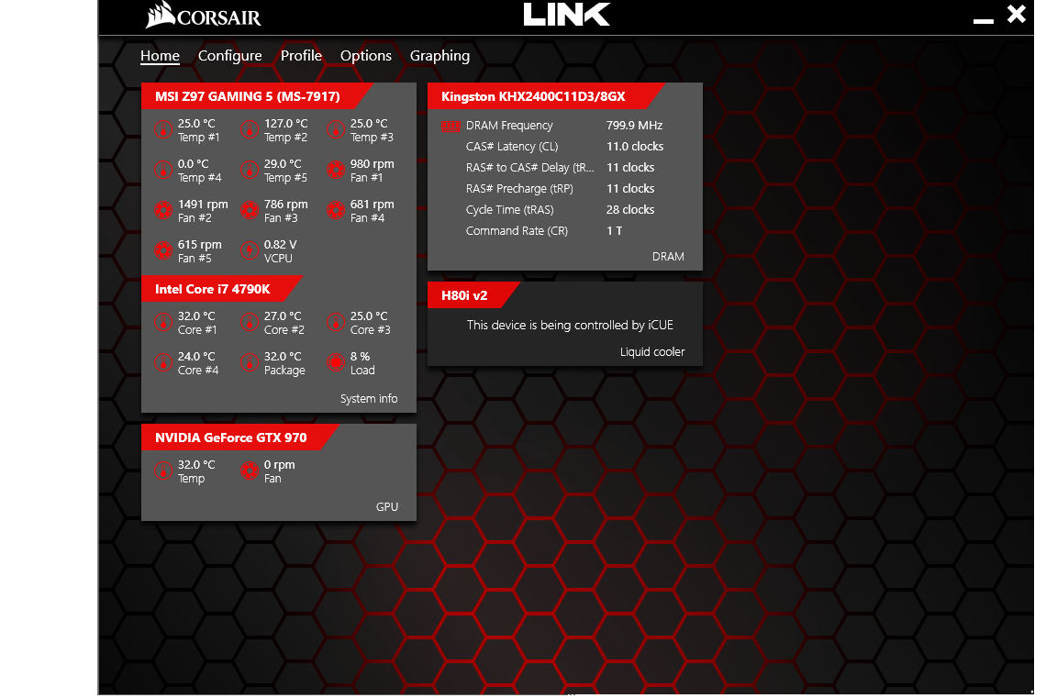Click the DRAM Frequency memory icon

click(451, 126)
